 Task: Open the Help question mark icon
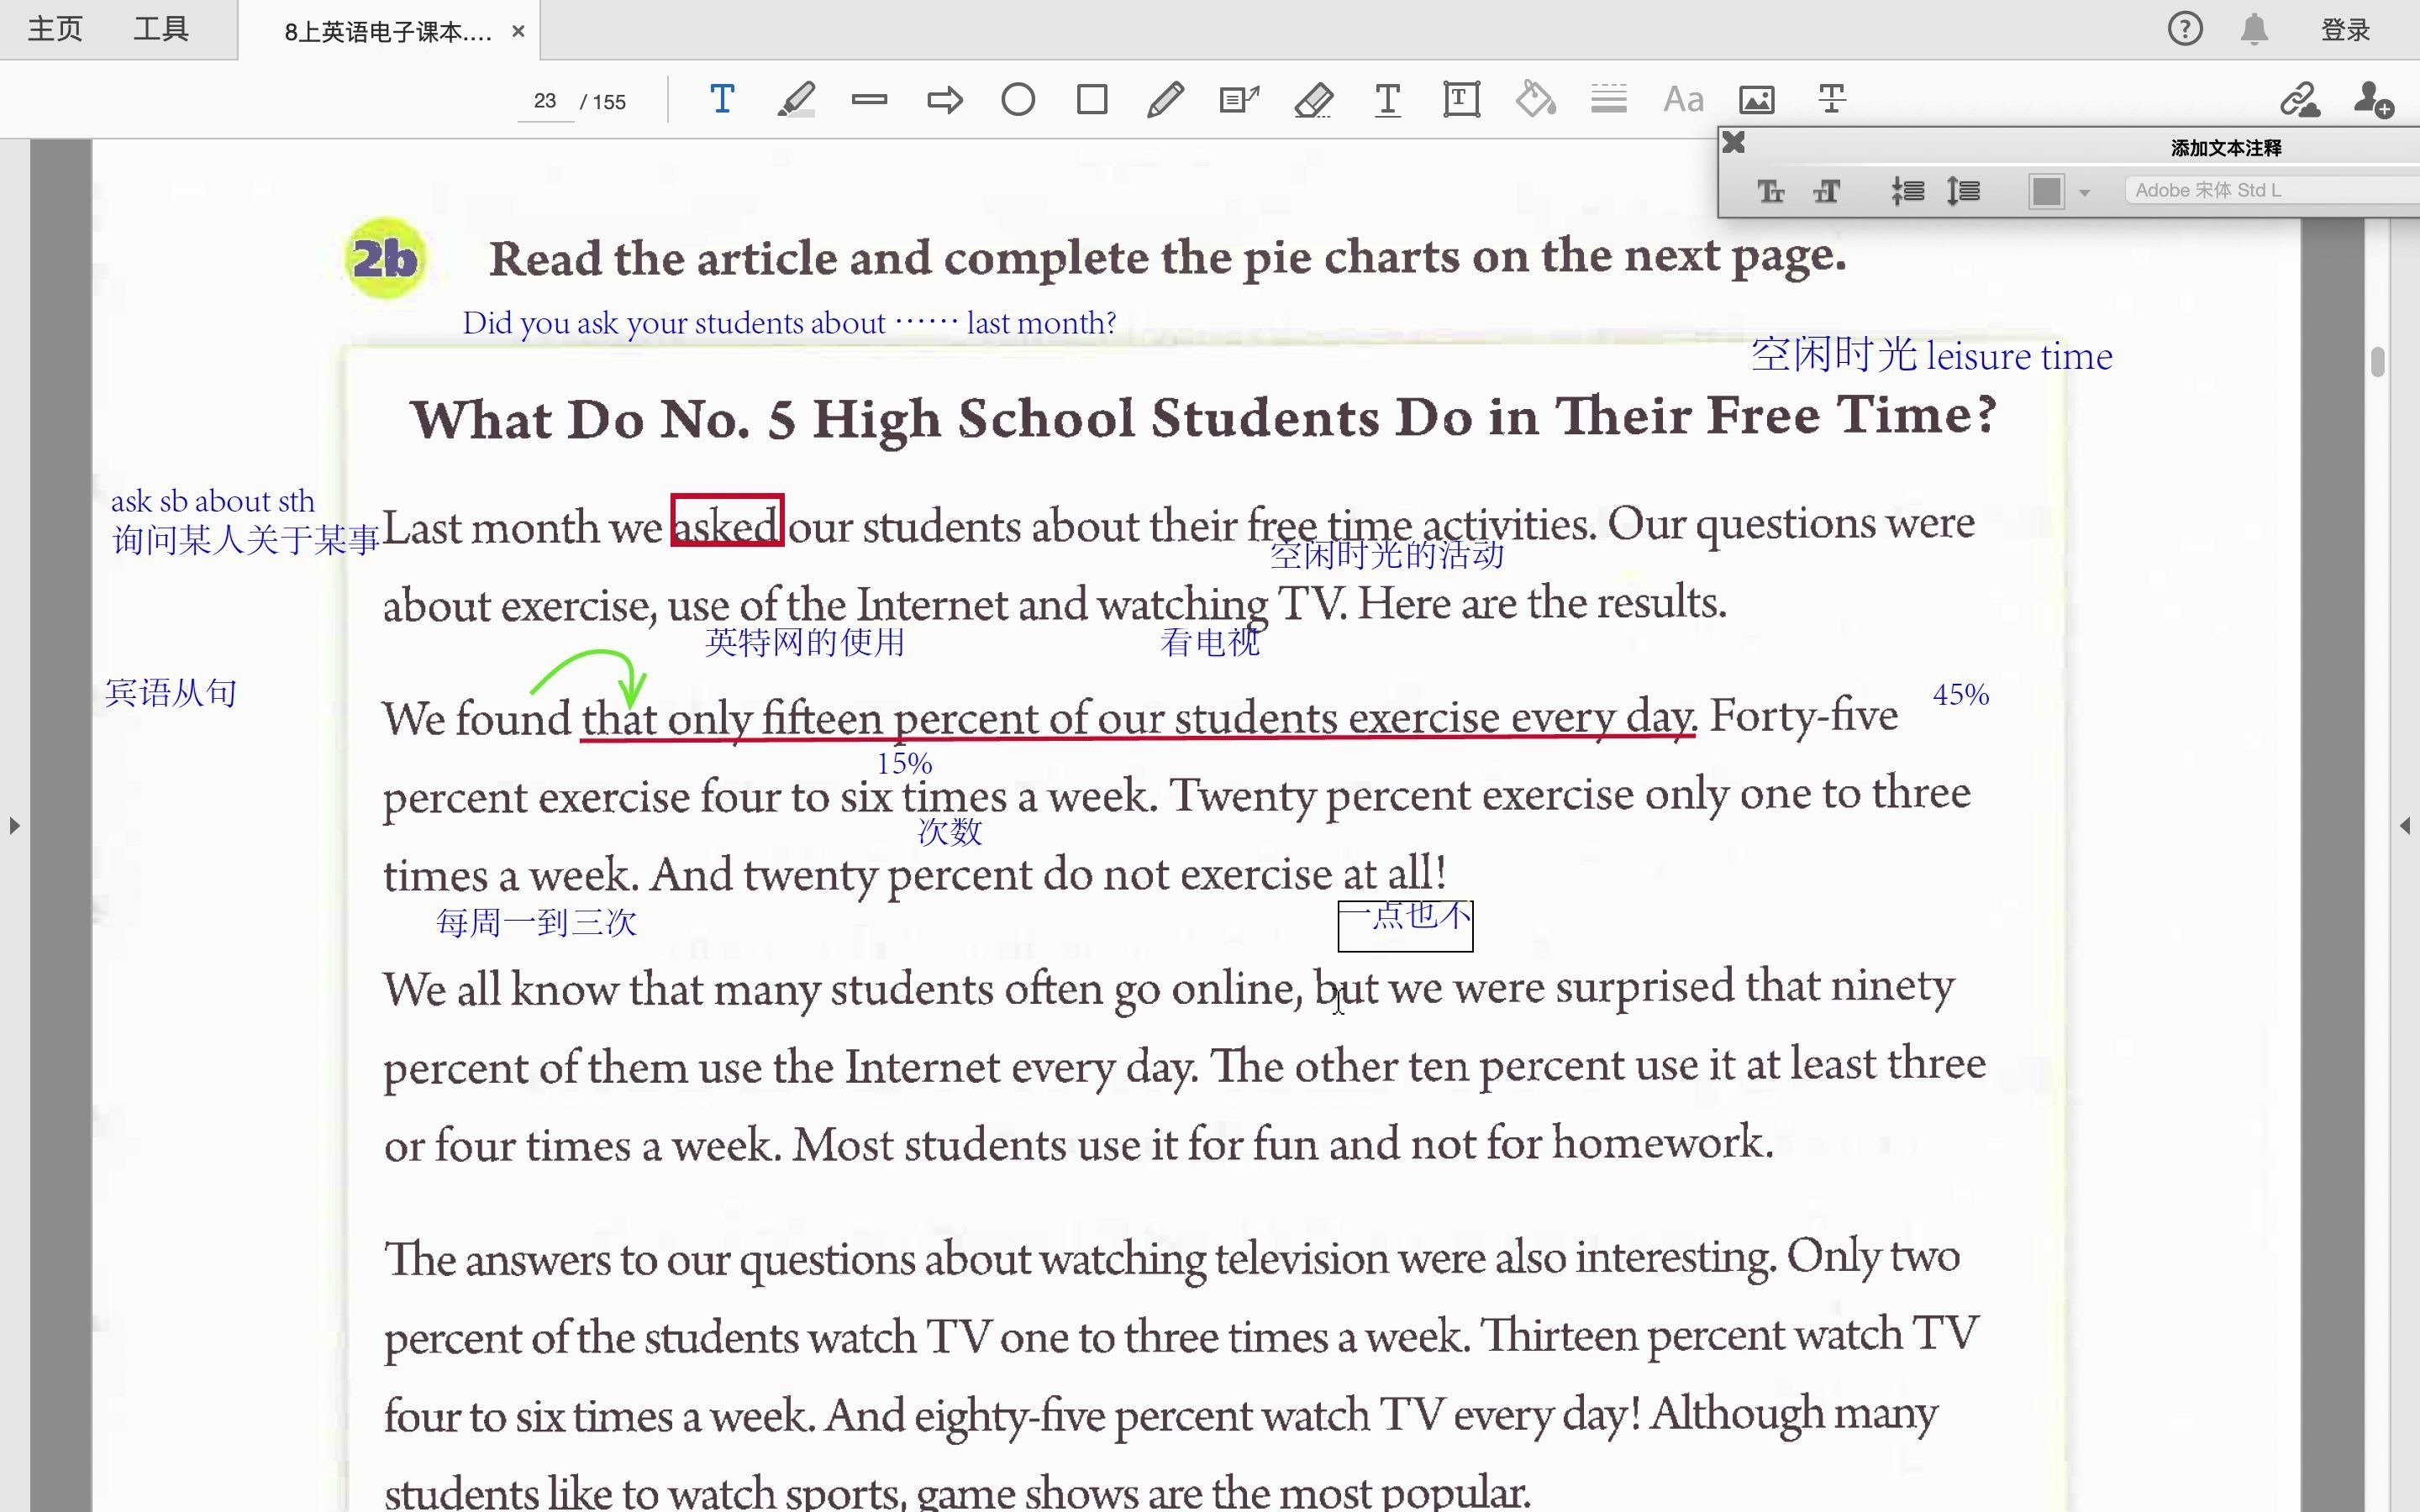[x=2185, y=29]
